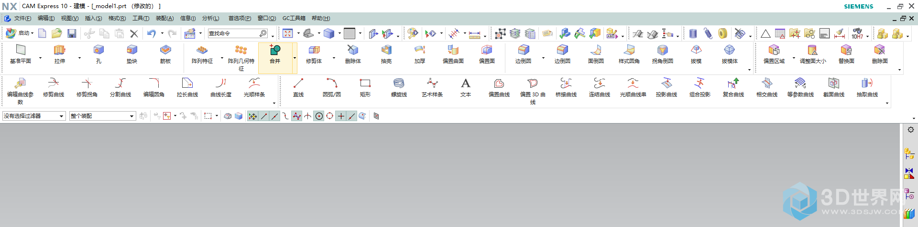
Task: Open the 10H7 fit tolerance tool
Action: tap(858, 33)
